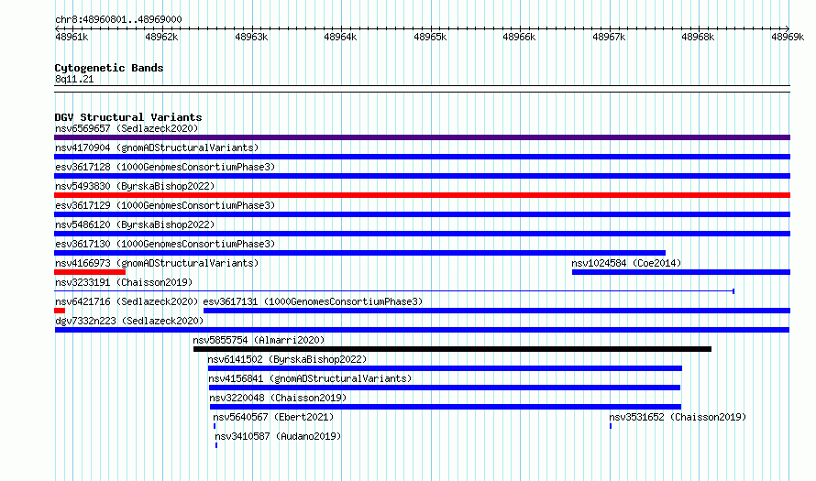
Task: Select the blue bar under nsv5486120
Action: pyautogui.click(x=422, y=234)
